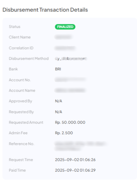Select the Approved By N/A value
The image size is (137, 183).
(58, 101)
